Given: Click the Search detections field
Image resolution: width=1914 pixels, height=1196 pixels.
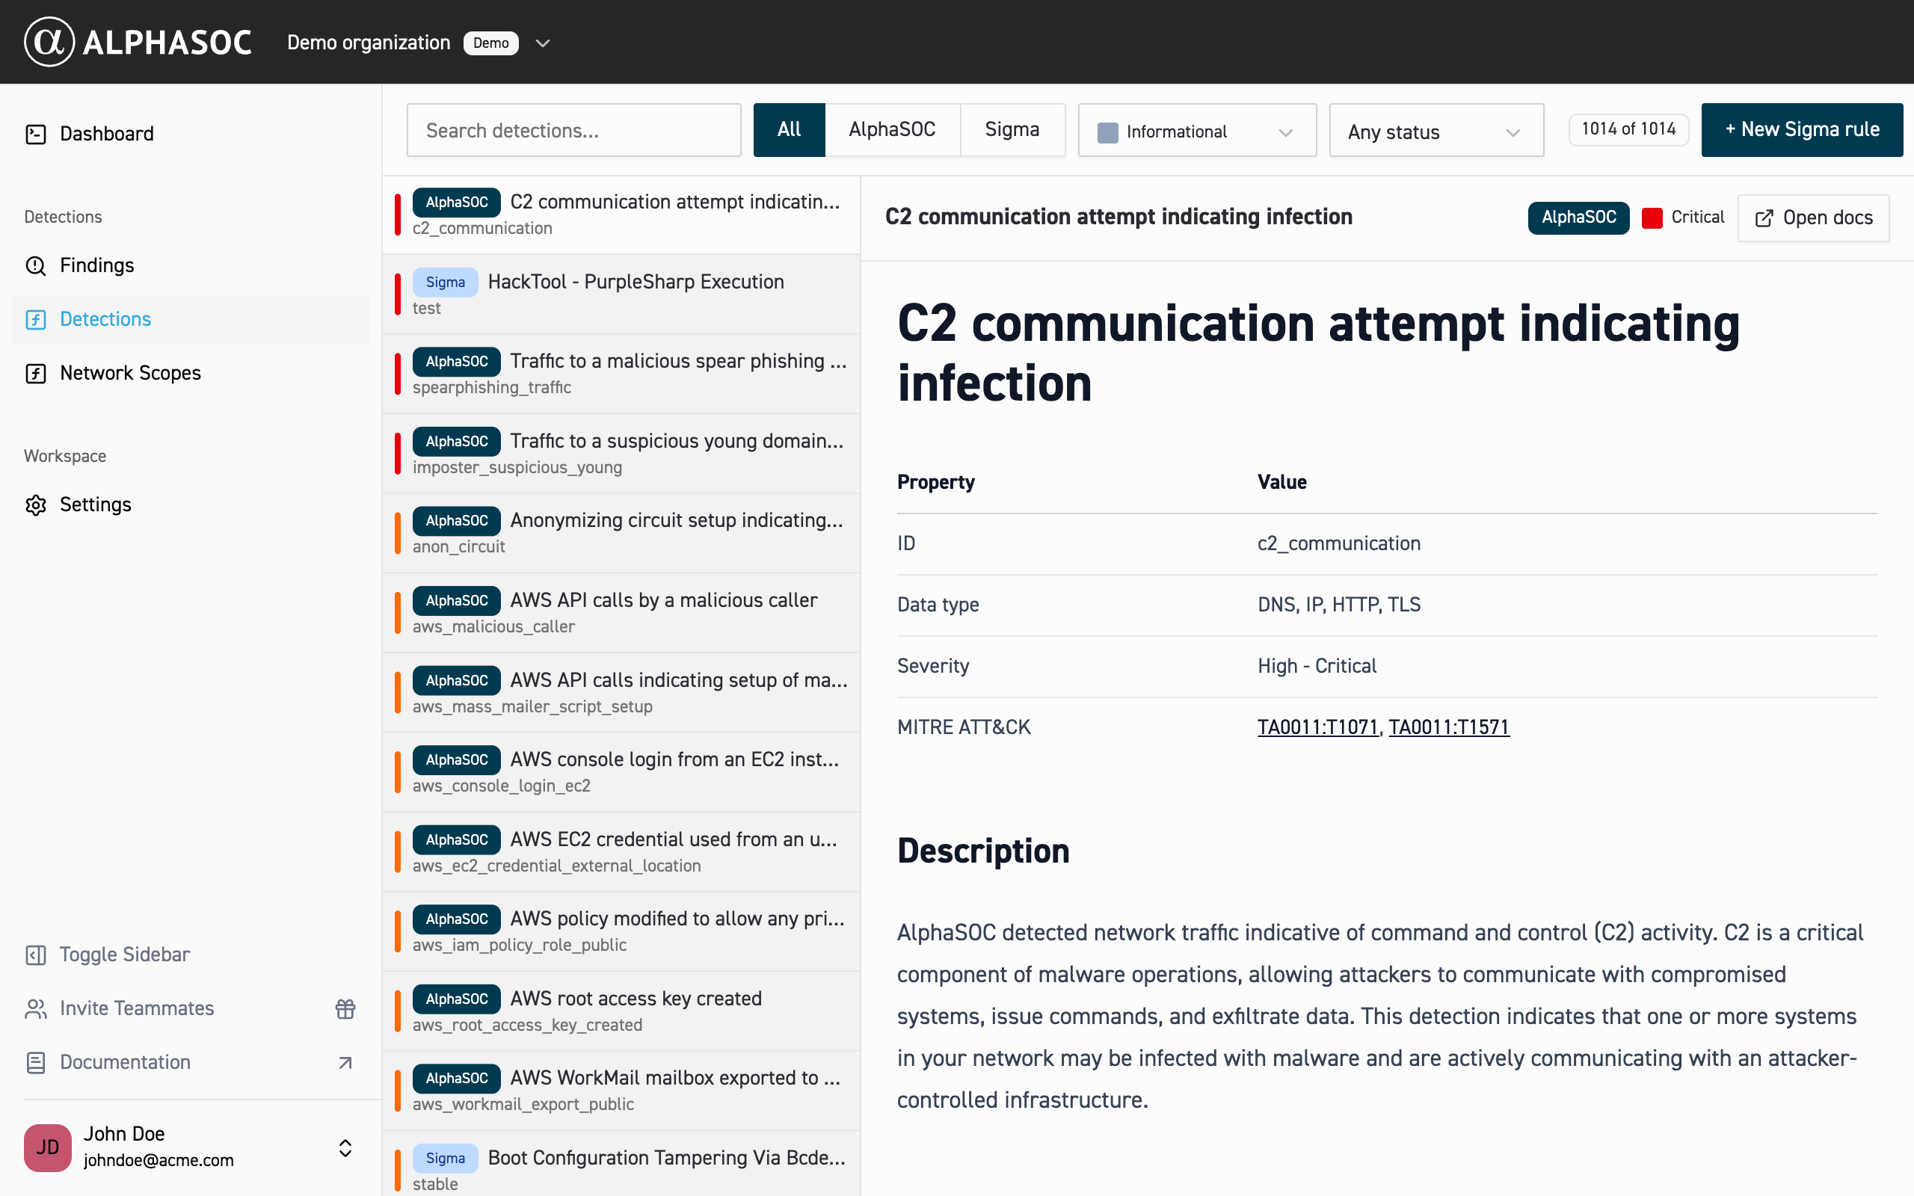Looking at the screenshot, I should [x=573, y=131].
